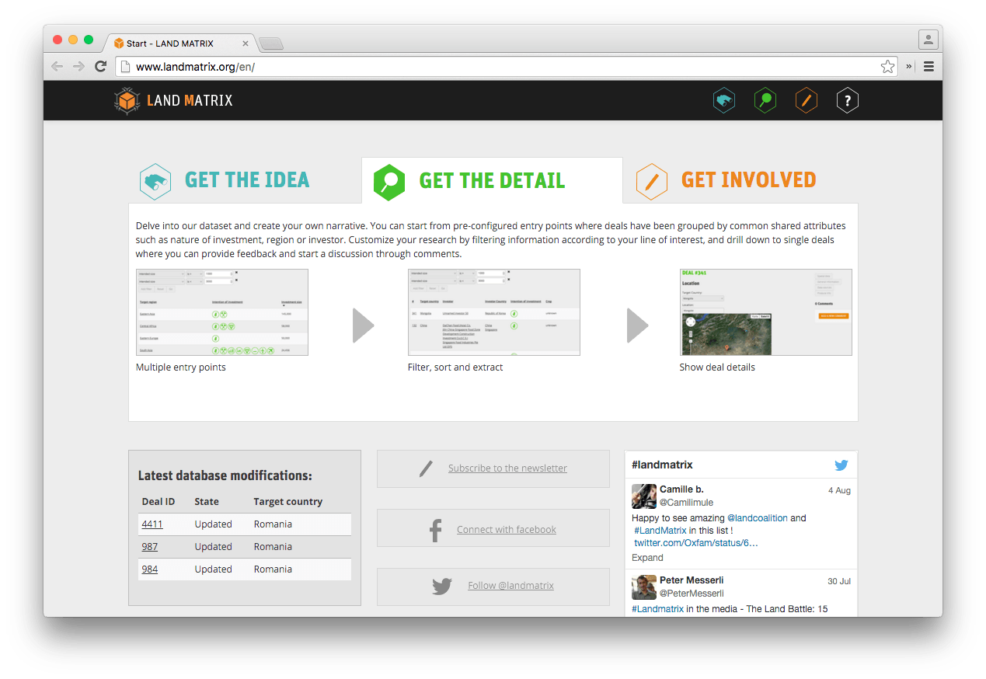Click Follow @landmatrix link

coord(510,586)
